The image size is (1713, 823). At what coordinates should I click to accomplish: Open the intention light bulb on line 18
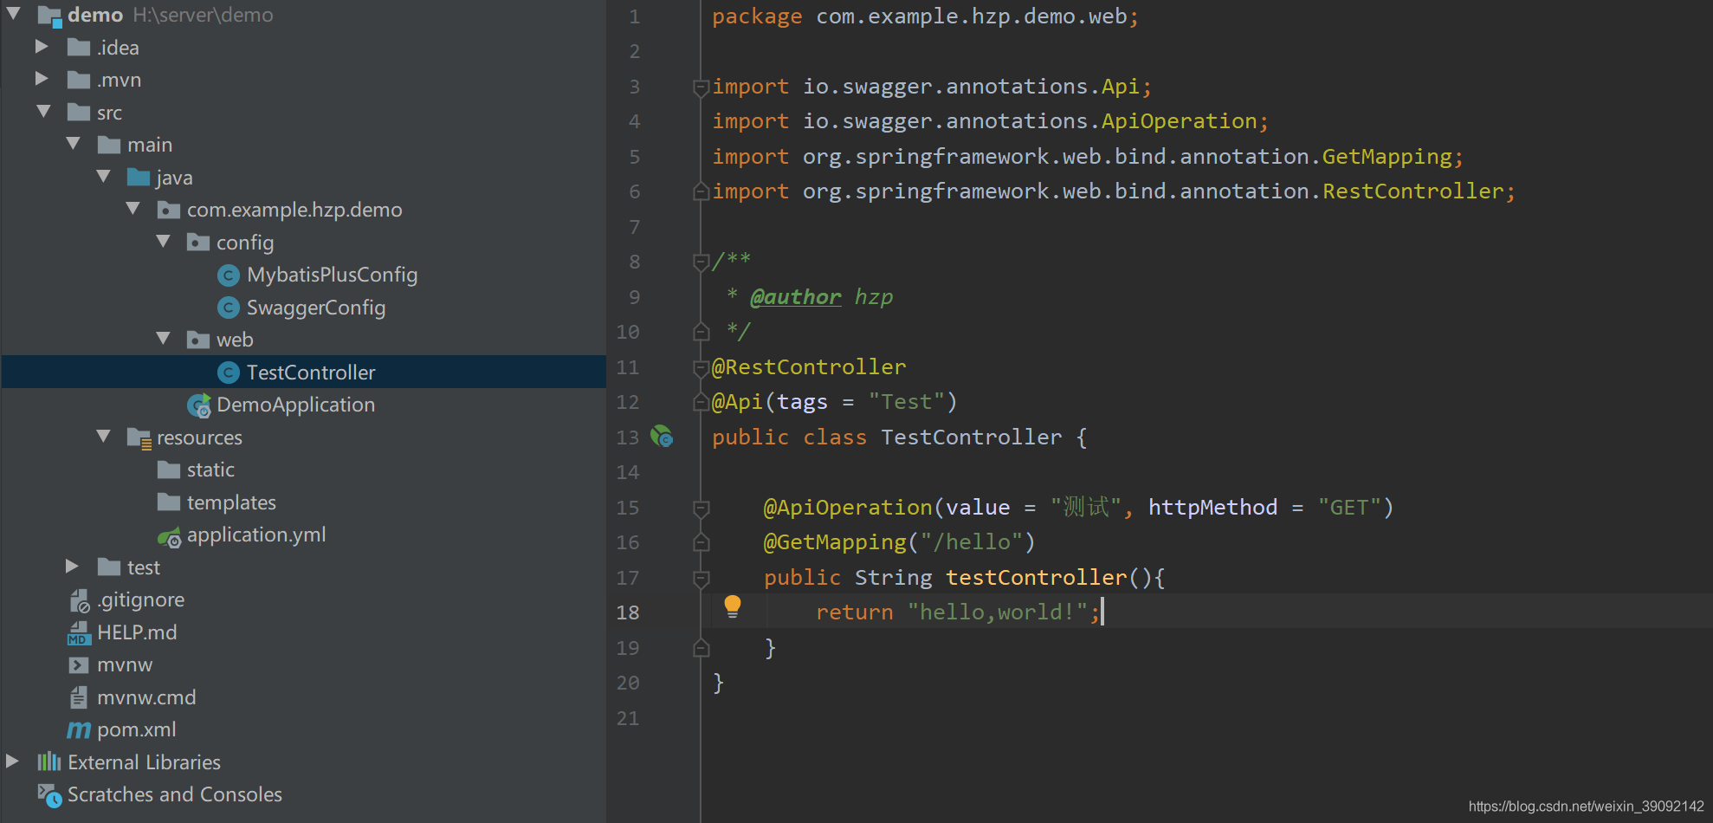pyautogui.click(x=734, y=607)
